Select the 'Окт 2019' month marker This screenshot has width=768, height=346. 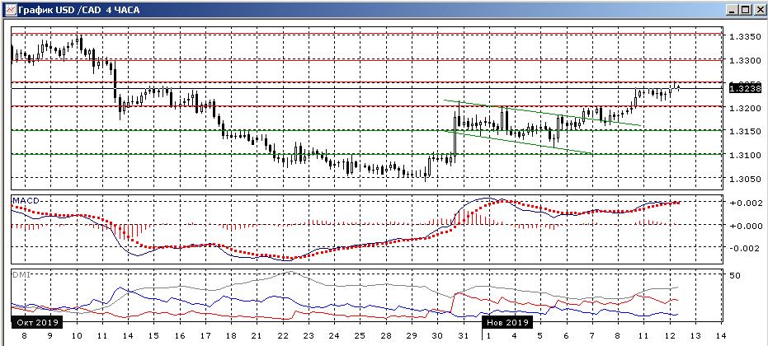click(34, 322)
